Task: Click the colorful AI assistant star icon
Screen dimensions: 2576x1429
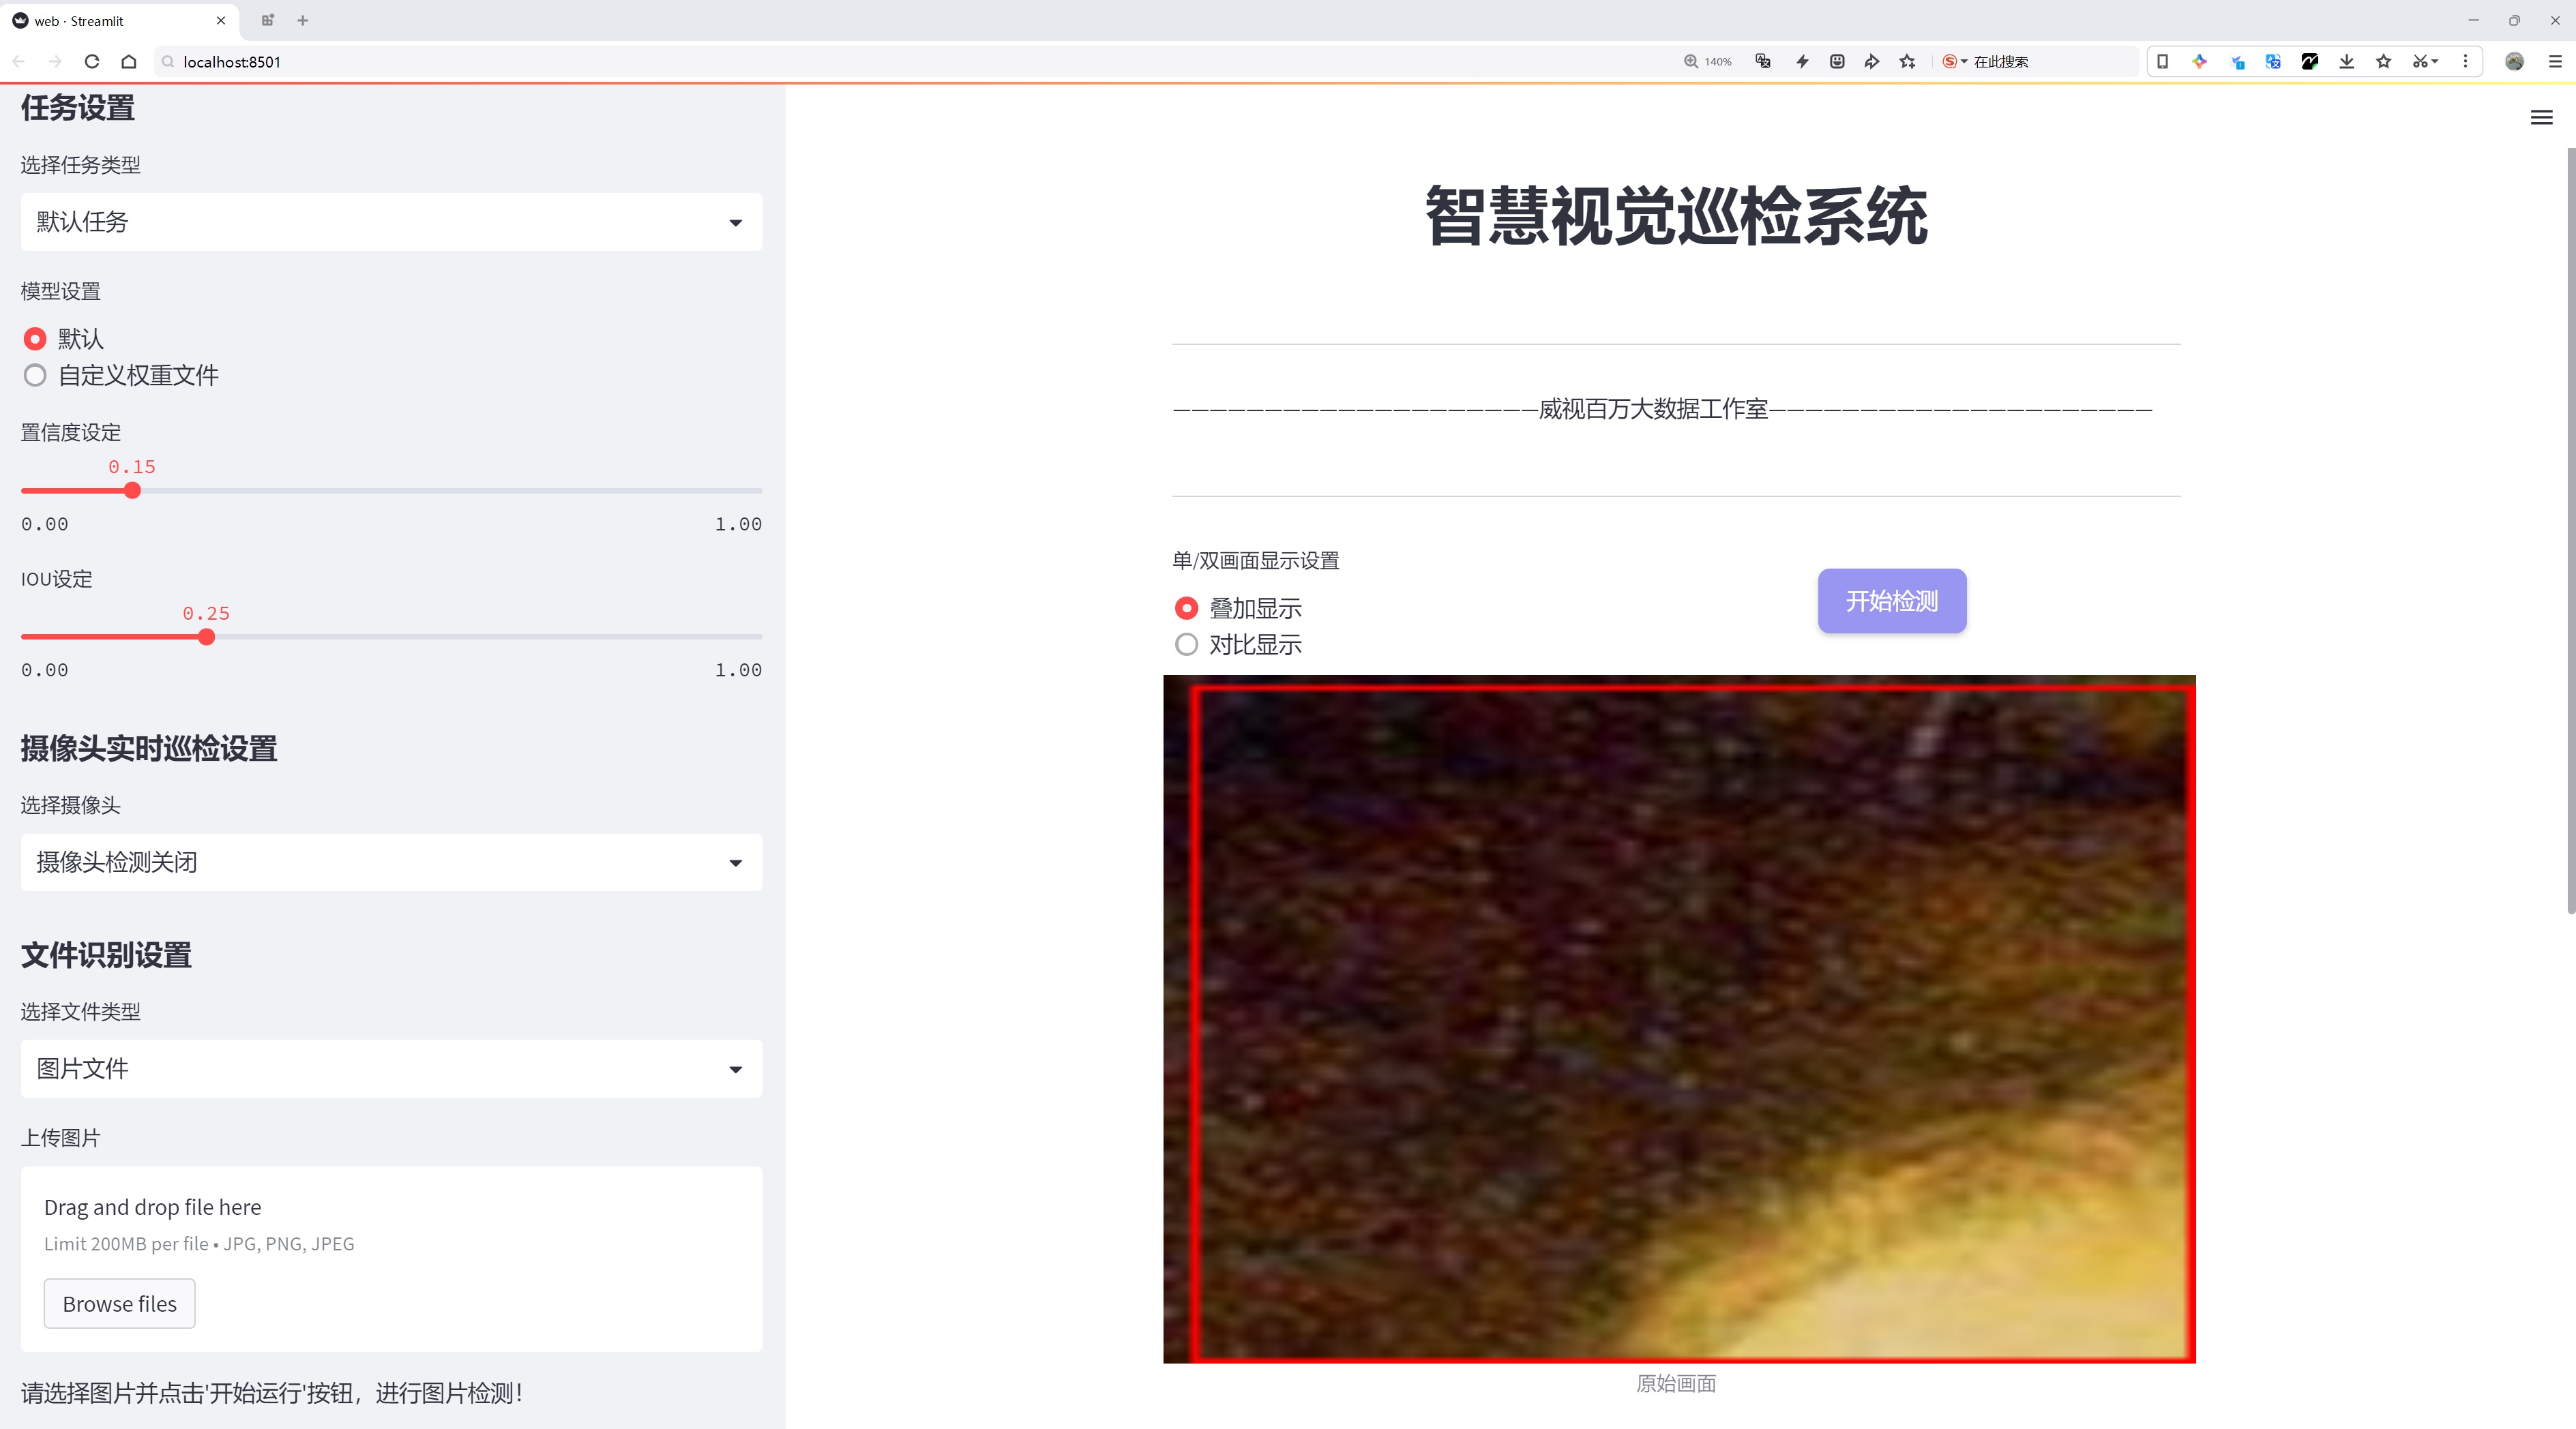Action: click(2199, 61)
